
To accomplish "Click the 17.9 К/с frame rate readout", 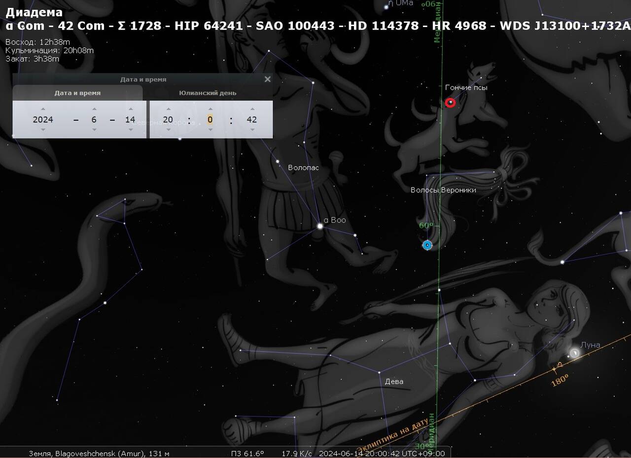I will pyautogui.click(x=296, y=453).
